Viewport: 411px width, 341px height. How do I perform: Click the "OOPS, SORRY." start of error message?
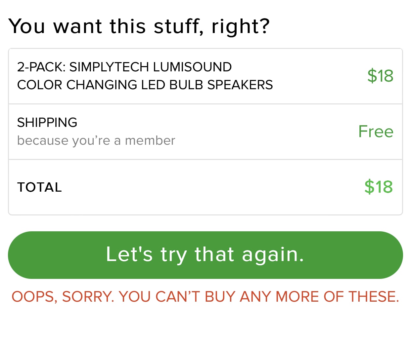pos(63,297)
